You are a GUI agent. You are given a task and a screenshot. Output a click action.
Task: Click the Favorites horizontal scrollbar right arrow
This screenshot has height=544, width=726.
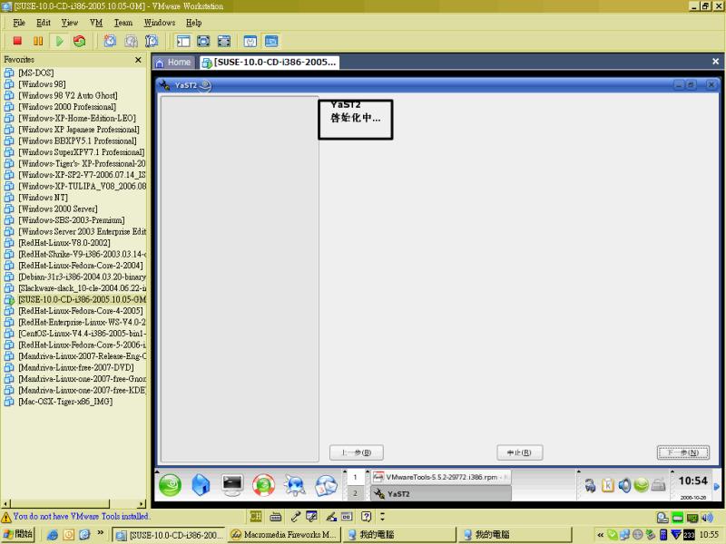pos(142,504)
